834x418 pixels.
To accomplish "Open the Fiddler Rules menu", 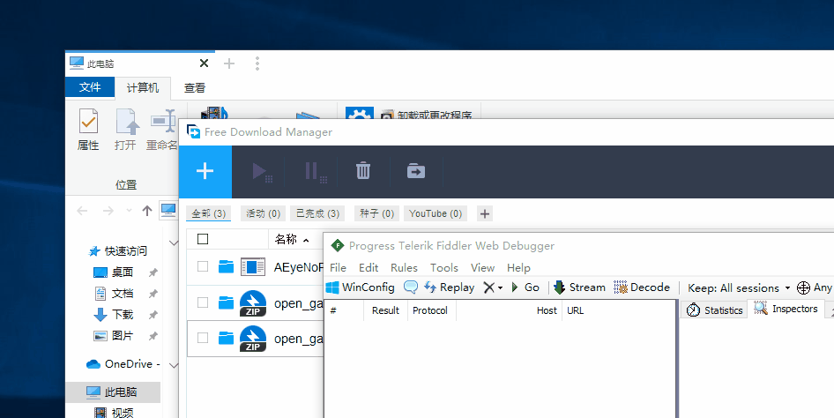I will pos(405,268).
